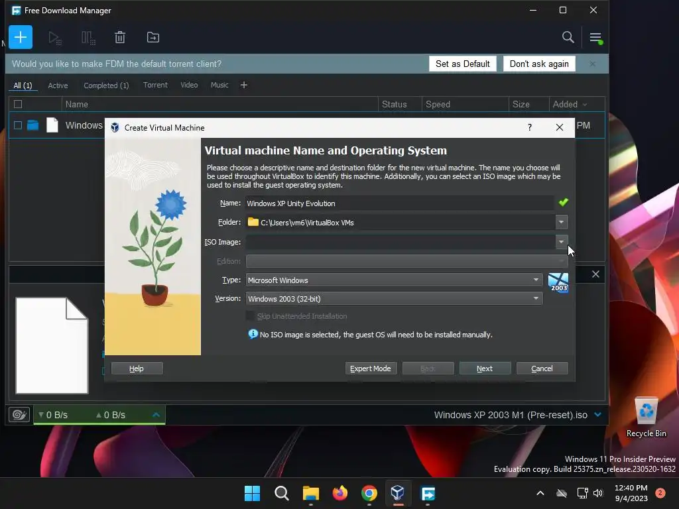Delete selected download using the trash icon

120,38
